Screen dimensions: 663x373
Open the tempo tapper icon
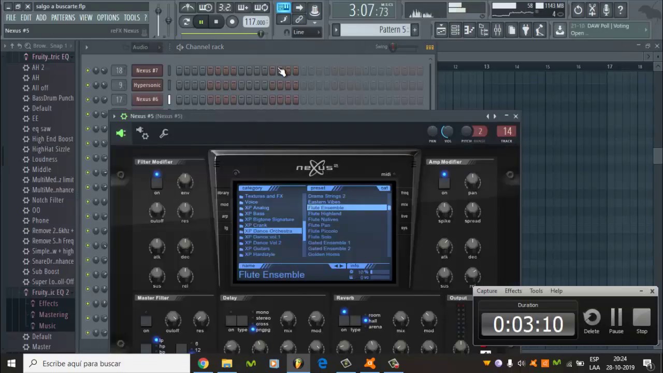pyautogui.click(x=540, y=30)
